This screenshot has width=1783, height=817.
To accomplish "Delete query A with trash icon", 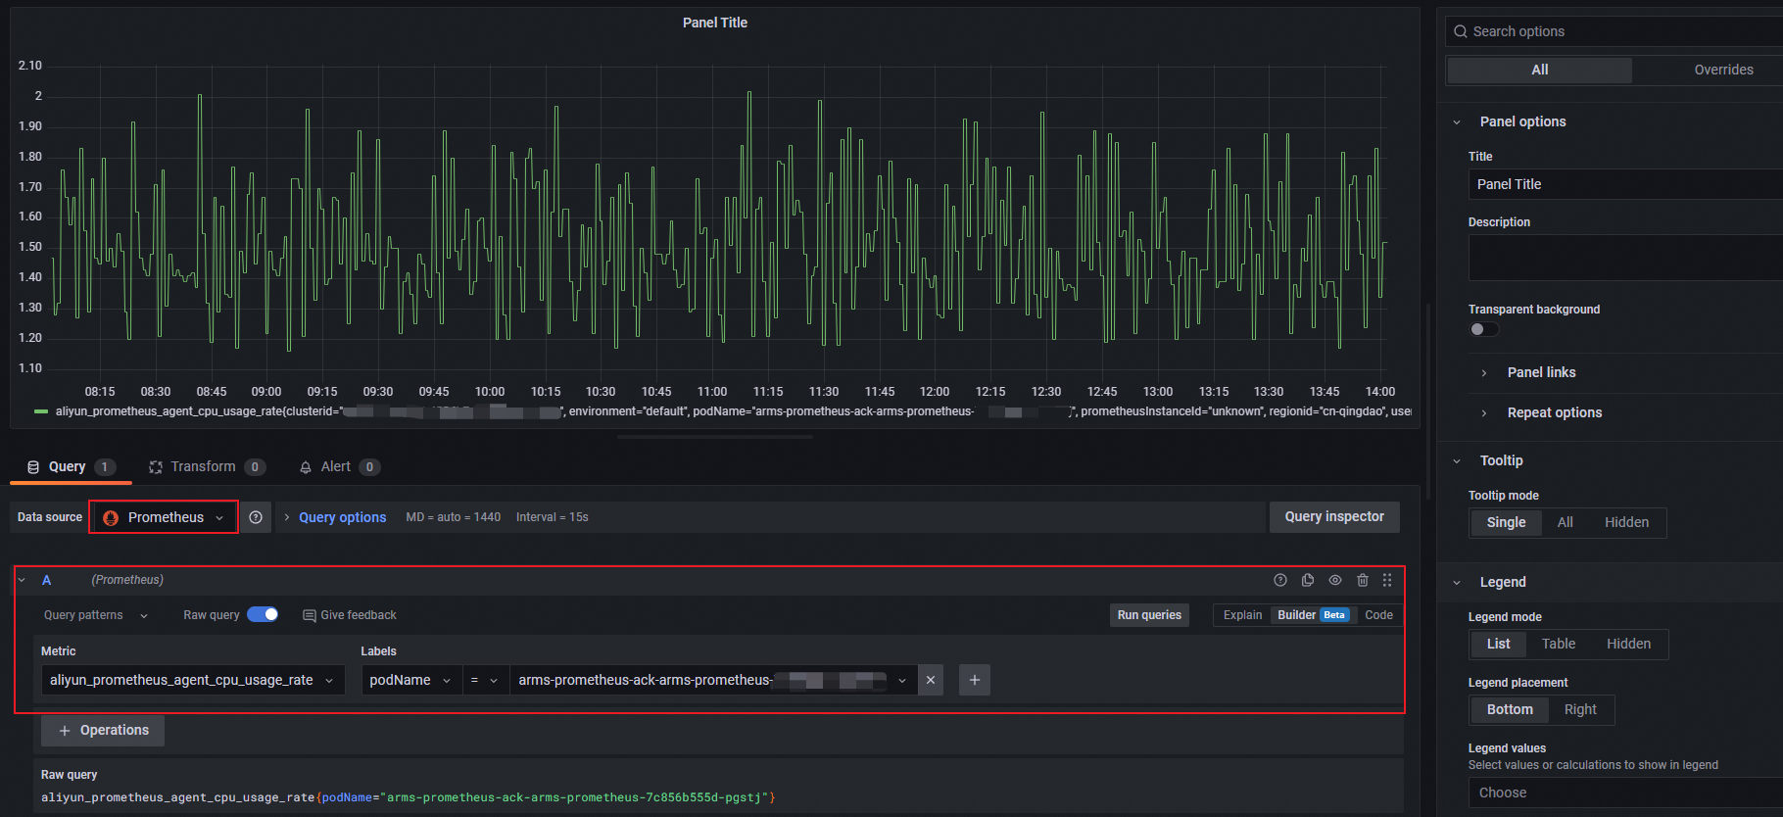I will click(1363, 580).
